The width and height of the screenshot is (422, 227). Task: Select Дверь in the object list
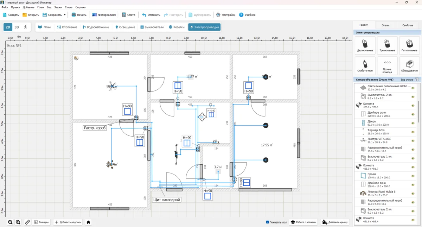[x=386, y=123]
